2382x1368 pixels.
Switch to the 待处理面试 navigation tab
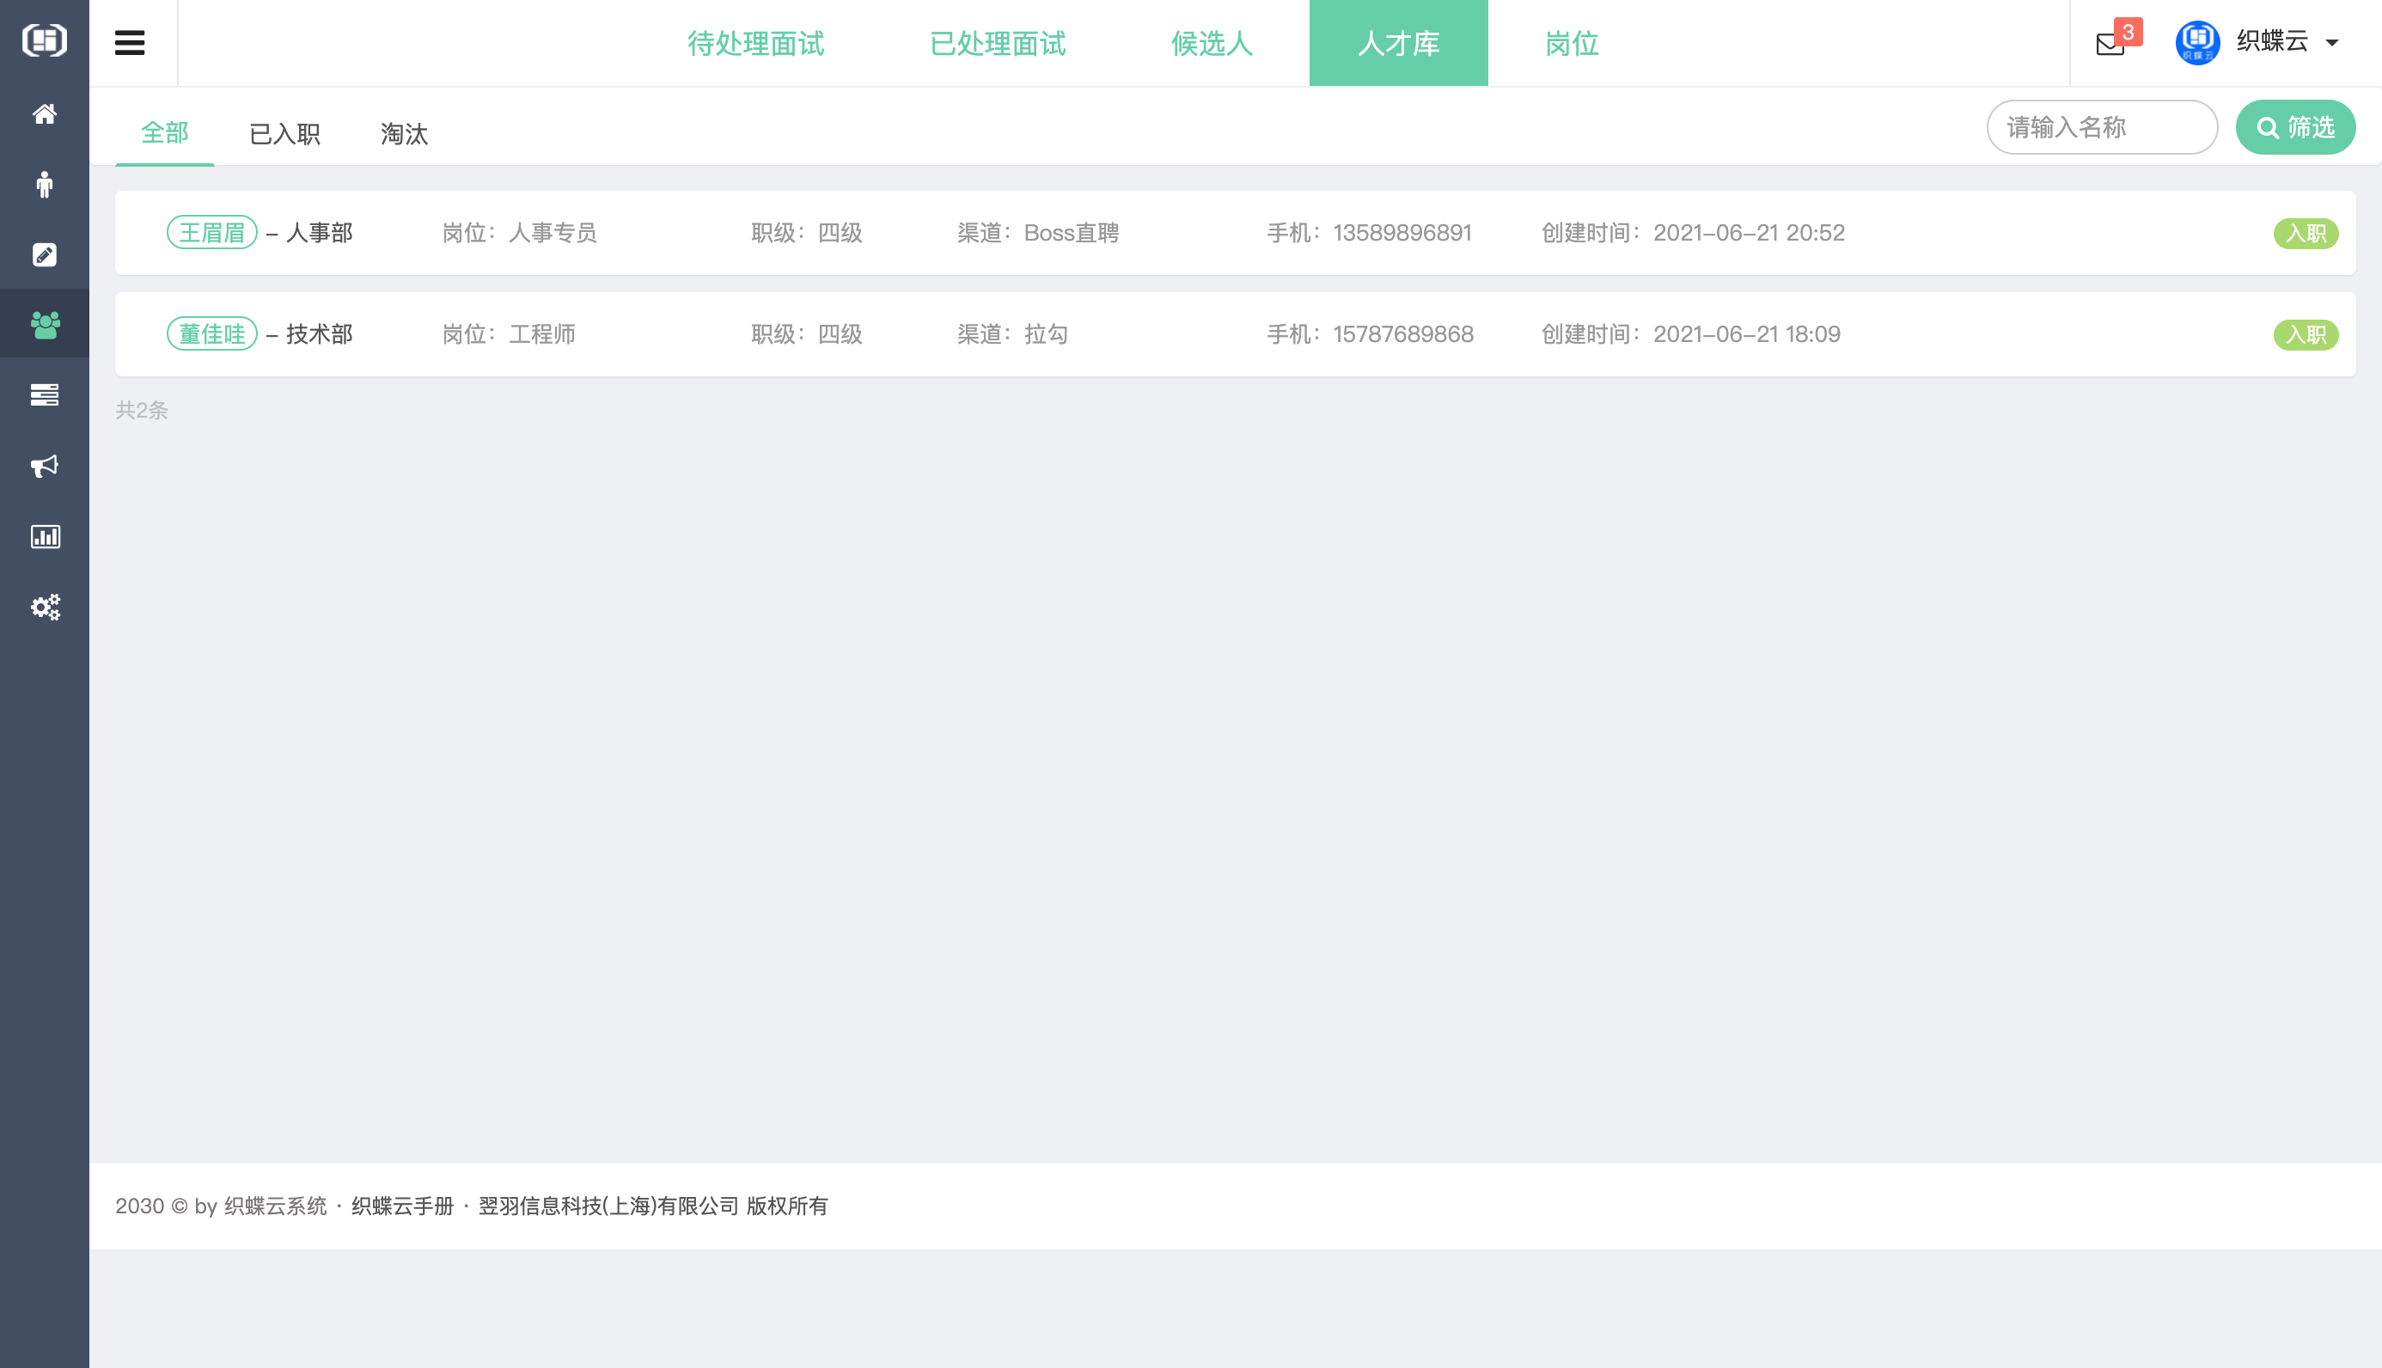[x=756, y=43]
